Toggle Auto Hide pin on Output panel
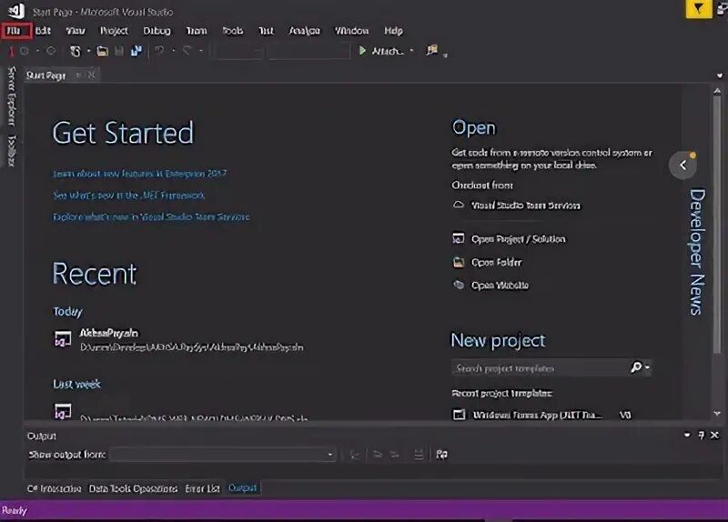Screen dimensions: 728x522 click(x=701, y=435)
